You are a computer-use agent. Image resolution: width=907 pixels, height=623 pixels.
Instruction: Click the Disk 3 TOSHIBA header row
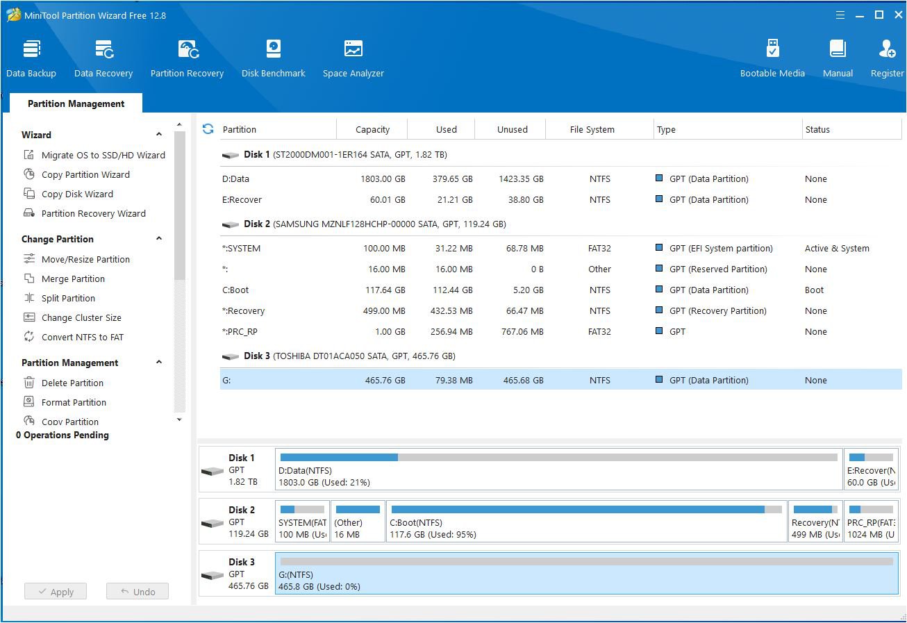[x=560, y=356]
